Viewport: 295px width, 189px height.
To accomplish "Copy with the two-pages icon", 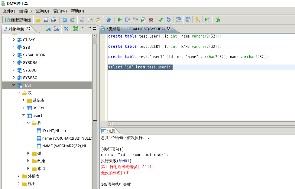I will pyautogui.click(x=90, y=20).
